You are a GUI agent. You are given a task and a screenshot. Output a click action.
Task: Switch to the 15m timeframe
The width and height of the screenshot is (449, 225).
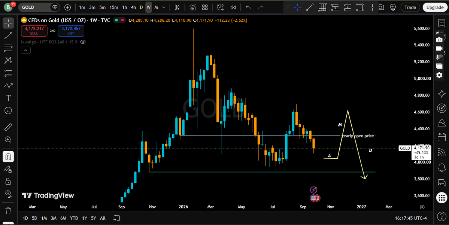tap(114, 7)
